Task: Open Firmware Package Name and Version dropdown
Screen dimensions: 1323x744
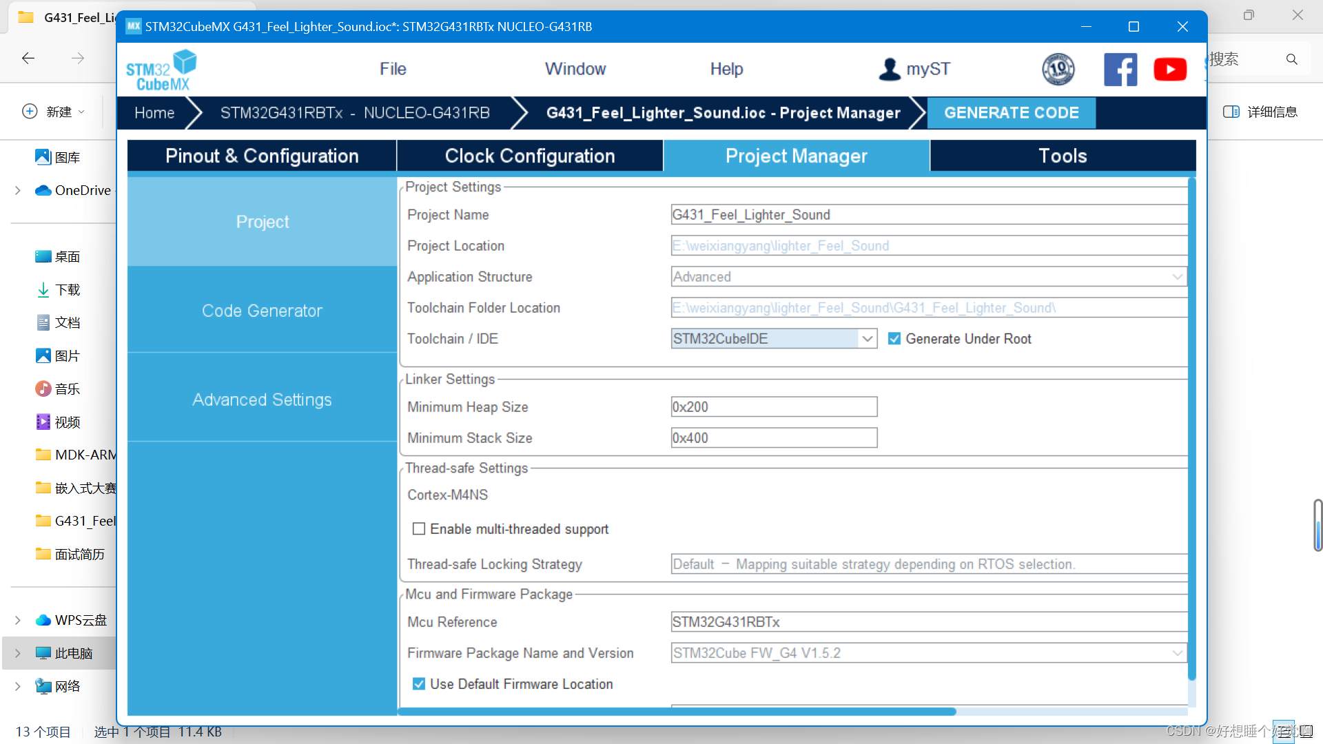Action: 929,652
